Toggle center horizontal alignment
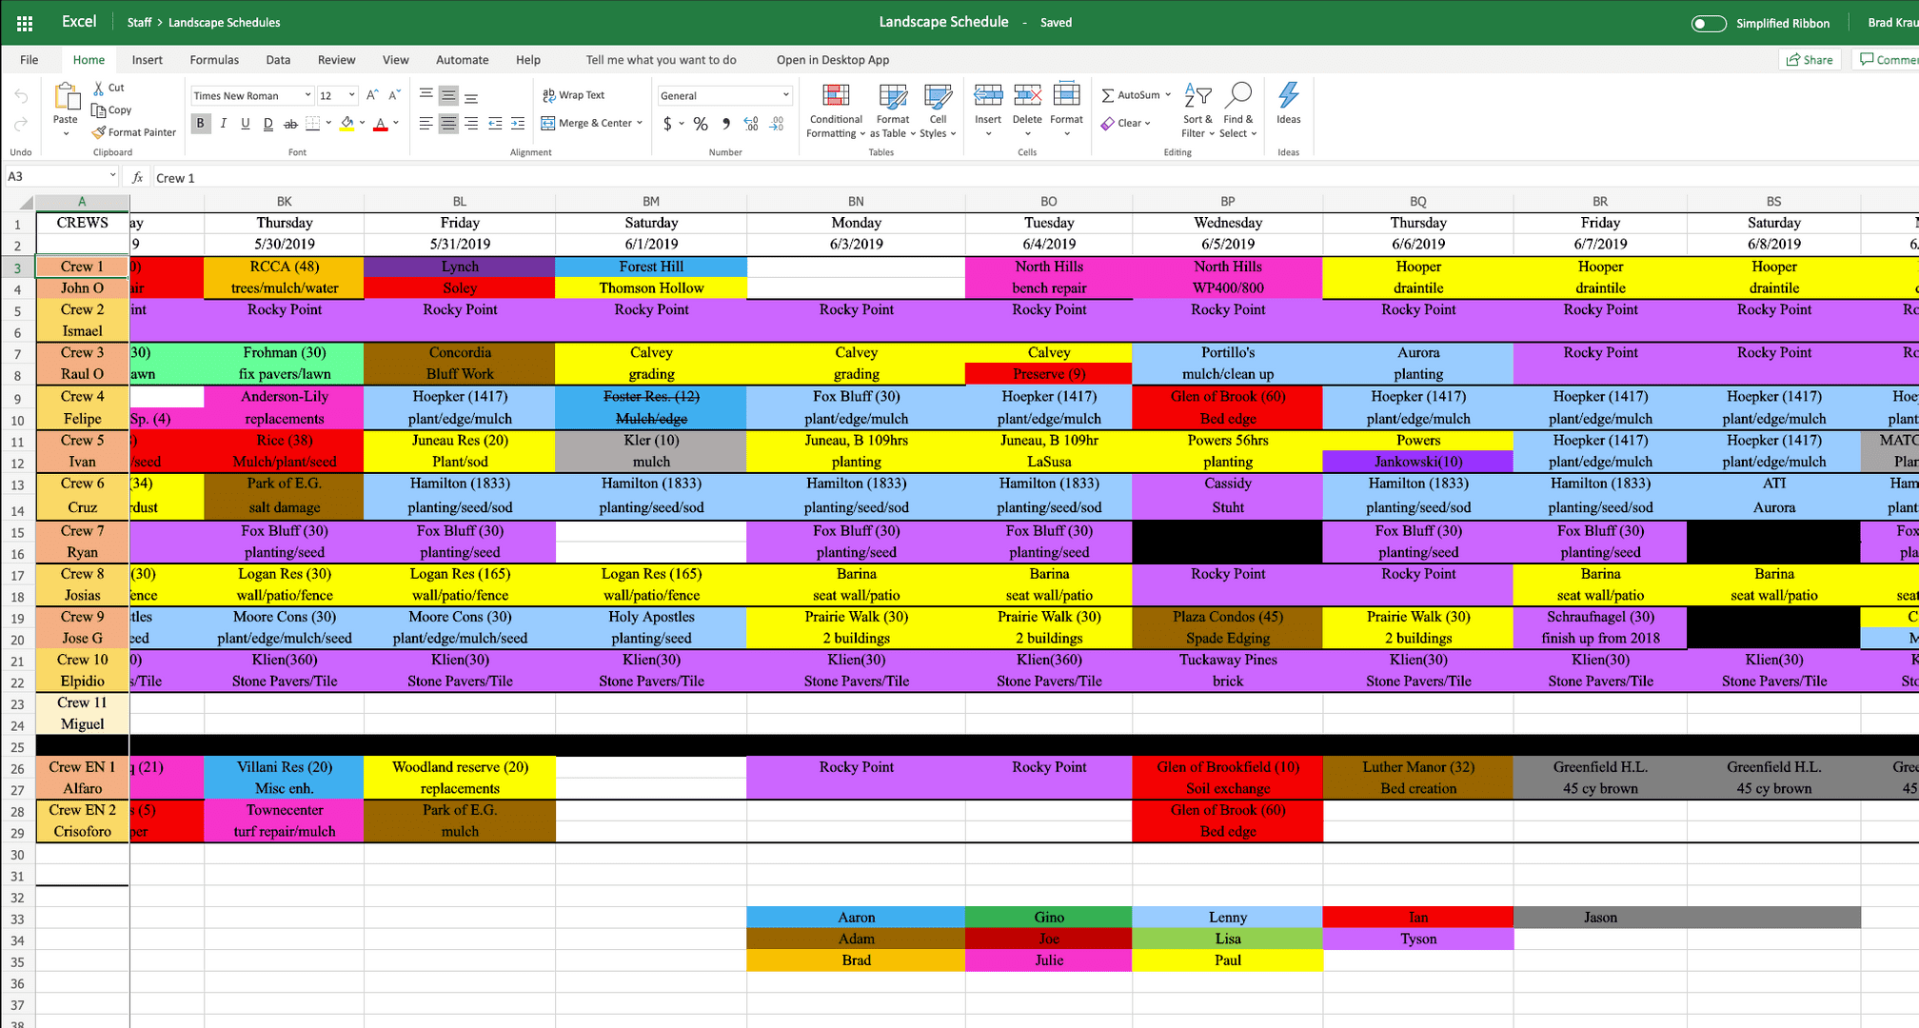1919x1028 pixels. point(448,124)
